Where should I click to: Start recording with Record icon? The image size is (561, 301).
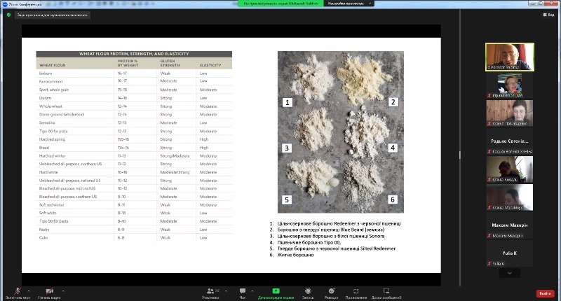308,291
